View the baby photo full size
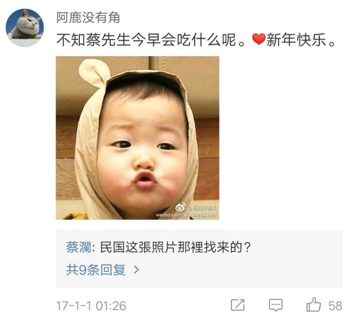 click(x=138, y=138)
